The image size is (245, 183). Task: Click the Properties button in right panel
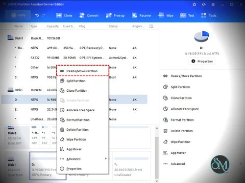pos(202,61)
